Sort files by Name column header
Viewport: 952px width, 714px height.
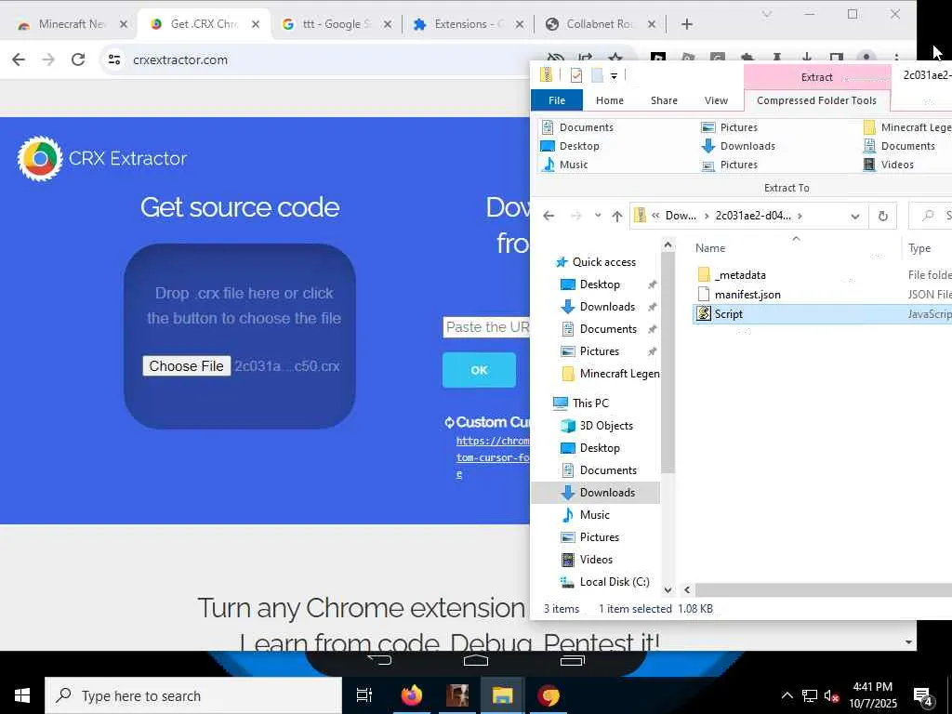point(710,248)
